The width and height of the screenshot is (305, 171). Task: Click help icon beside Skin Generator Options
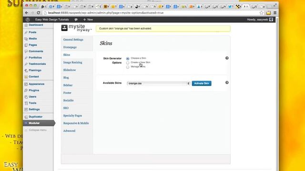(227, 58)
